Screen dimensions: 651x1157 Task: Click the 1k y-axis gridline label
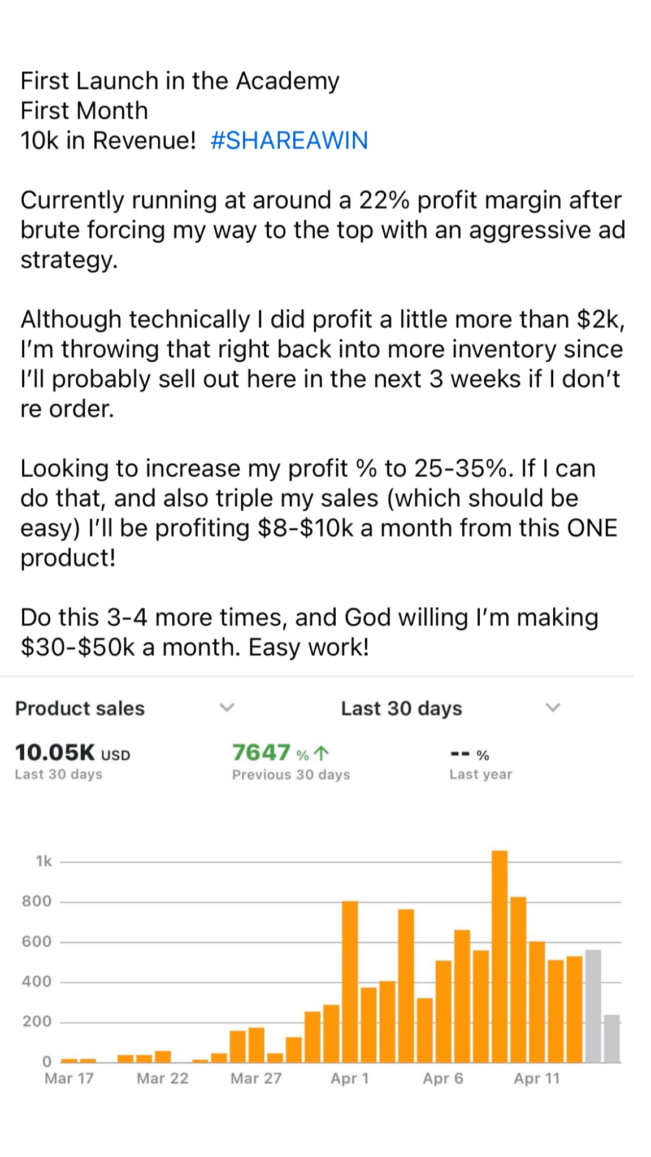coord(44,861)
